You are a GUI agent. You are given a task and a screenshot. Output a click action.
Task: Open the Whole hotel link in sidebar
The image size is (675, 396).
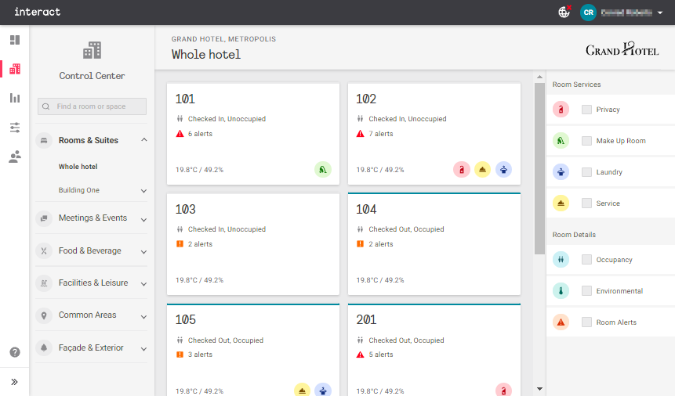78,167
